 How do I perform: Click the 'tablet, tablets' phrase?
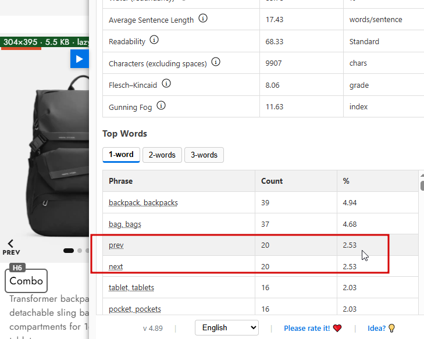[131, 288]
